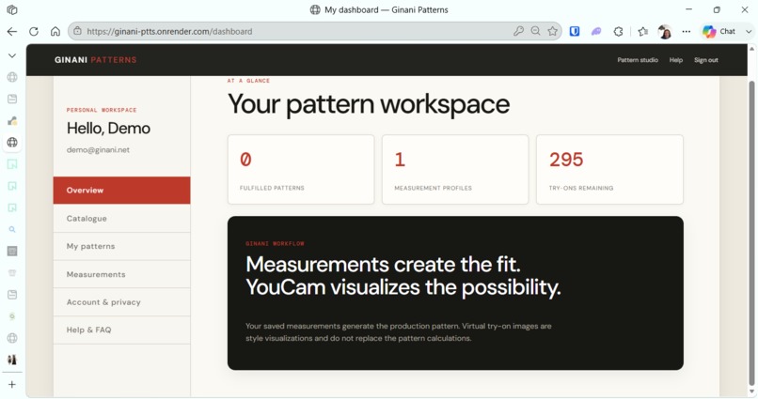The width and height of the screenshot is (758, 399).
Task: Open the Extensions puzzle icon
Action: click(x=618, y=31)
